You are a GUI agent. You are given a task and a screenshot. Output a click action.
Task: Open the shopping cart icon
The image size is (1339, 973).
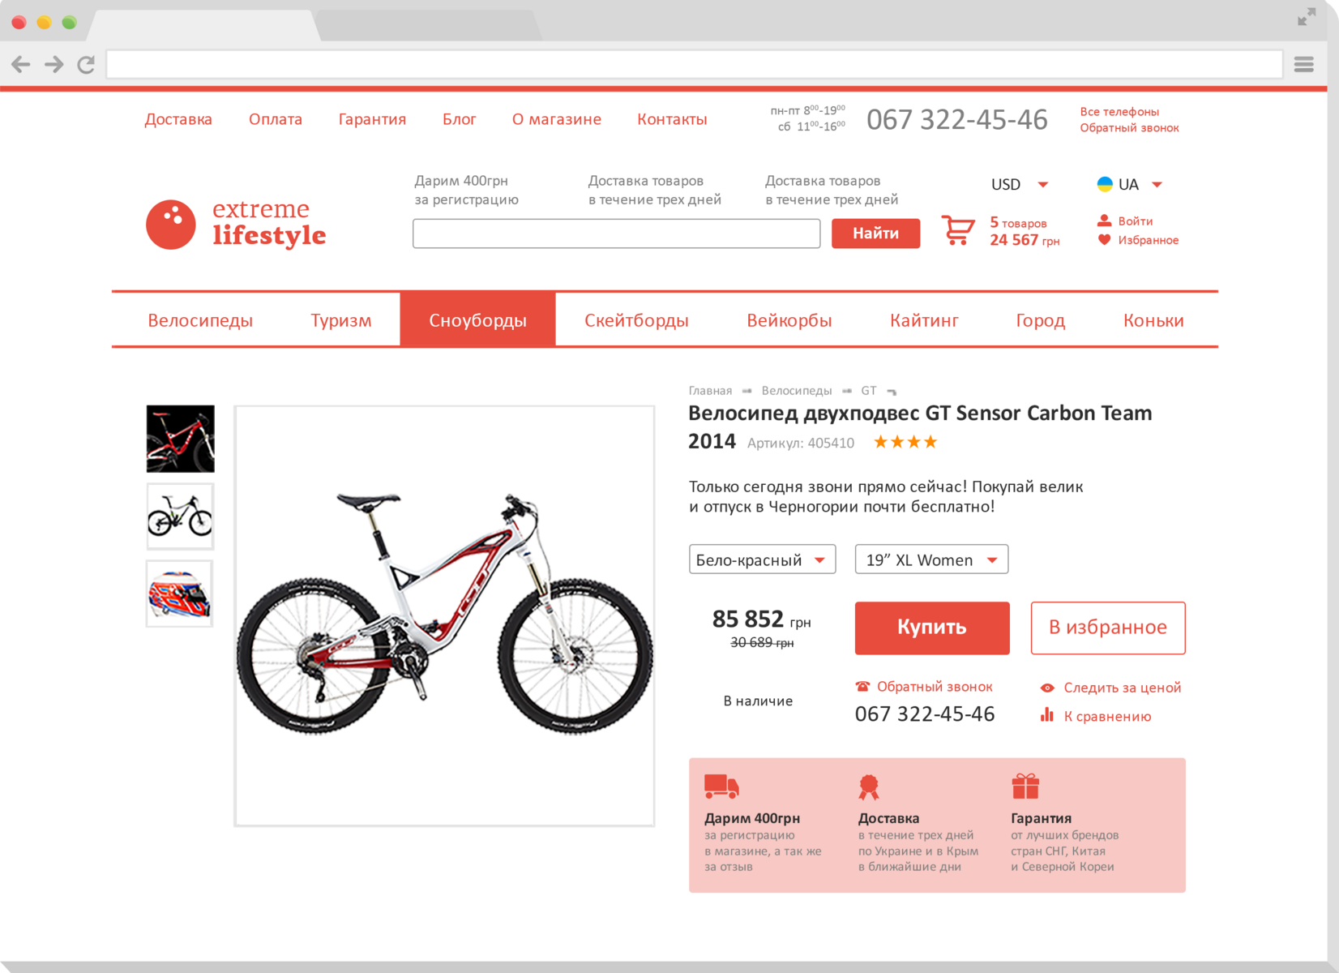957,230
